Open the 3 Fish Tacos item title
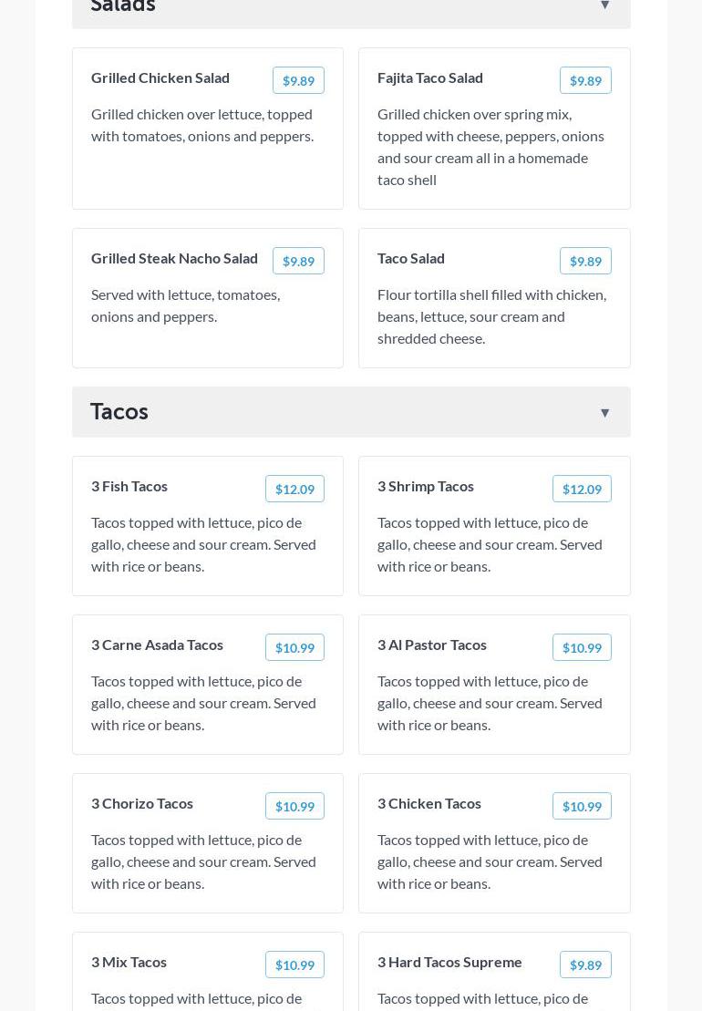The height and width of the screenshot is (1011, 702). pos(129,487)
